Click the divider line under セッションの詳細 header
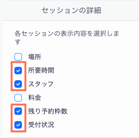This screenshot has height=138, width=139. click(x=71, y=21)
